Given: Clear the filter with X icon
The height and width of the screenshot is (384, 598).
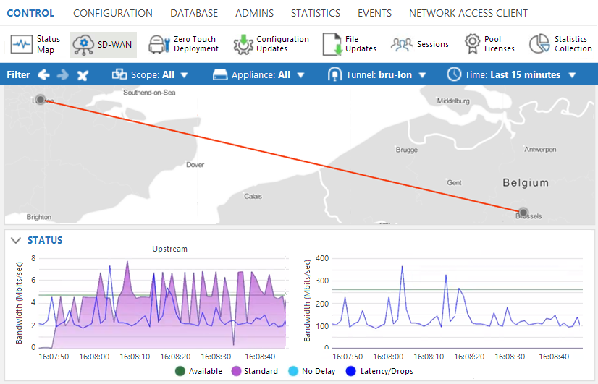Looking at the screenshot, I should tap(83, 75).
